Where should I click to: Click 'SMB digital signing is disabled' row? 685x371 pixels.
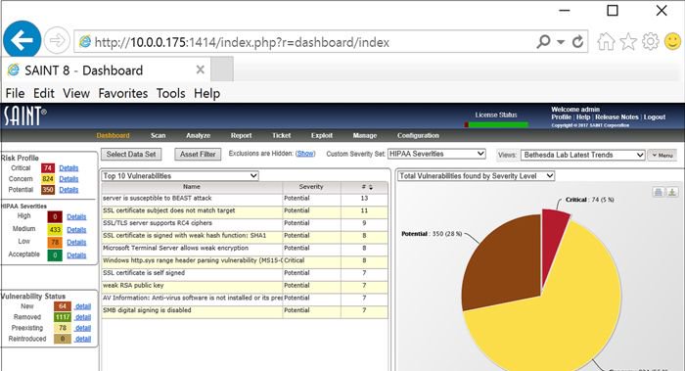click(x=245, y=310)
